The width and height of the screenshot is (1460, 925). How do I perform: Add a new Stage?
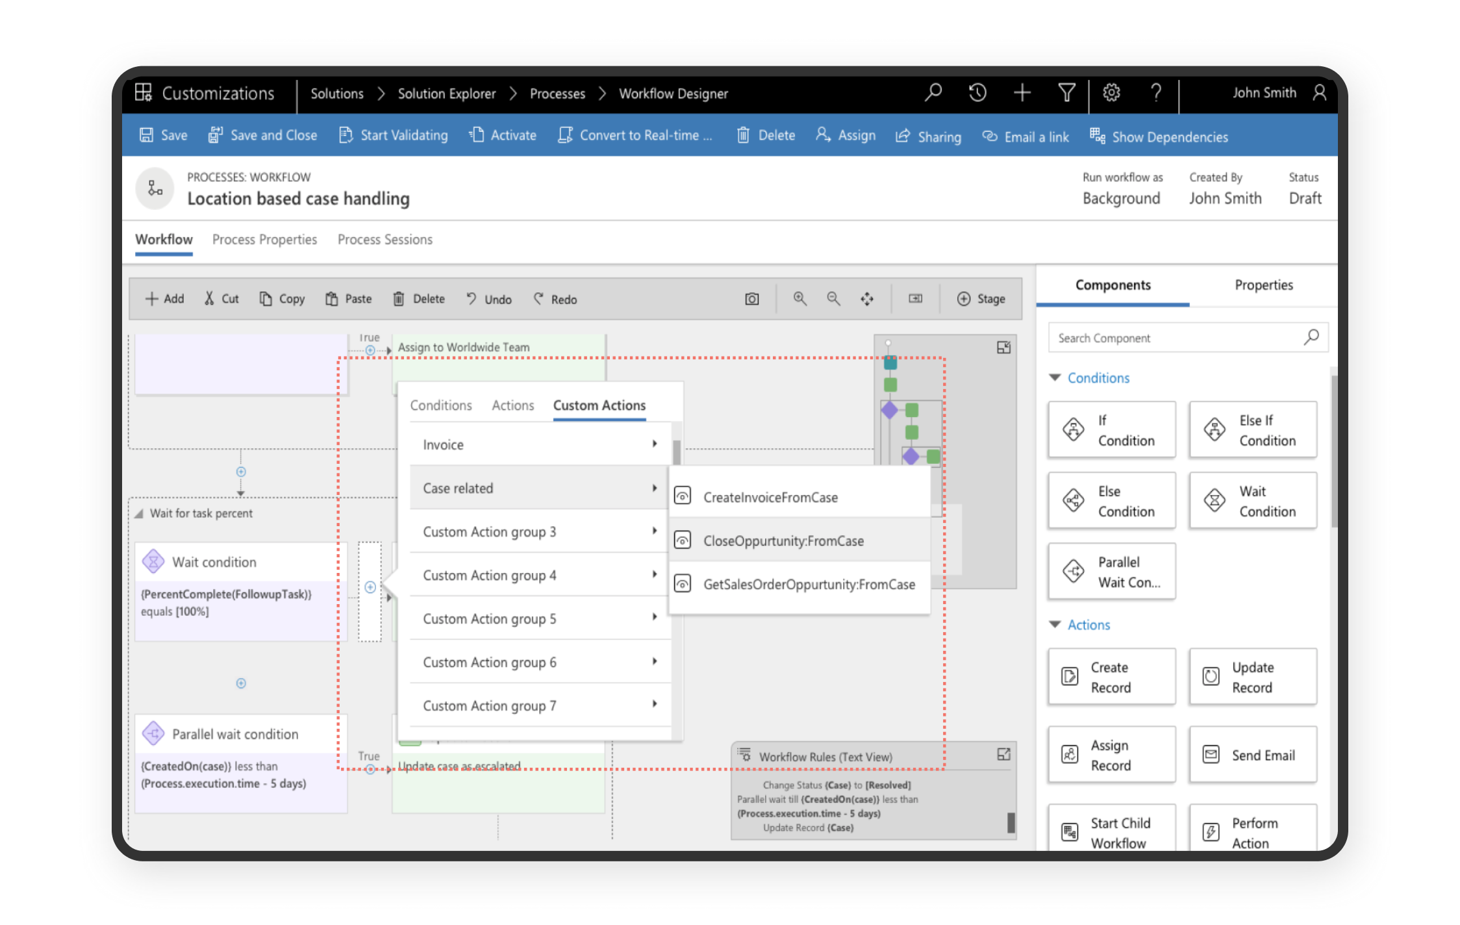coord(981,299)
